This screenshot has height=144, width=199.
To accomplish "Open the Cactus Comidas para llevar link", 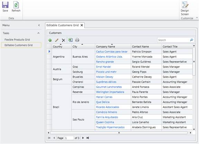I will tap(112, 52).
